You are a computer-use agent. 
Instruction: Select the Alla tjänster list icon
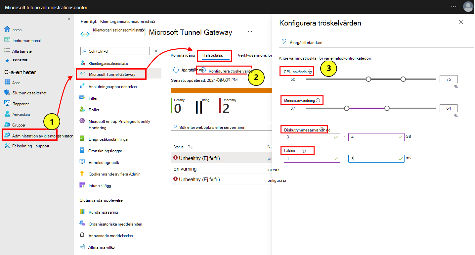[7, 51]
